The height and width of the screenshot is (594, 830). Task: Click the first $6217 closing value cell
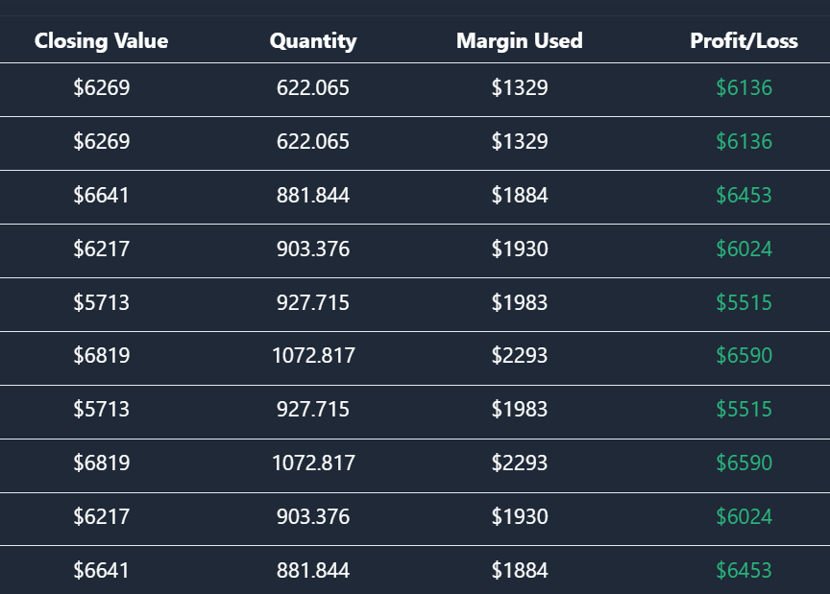coord(101,249)
